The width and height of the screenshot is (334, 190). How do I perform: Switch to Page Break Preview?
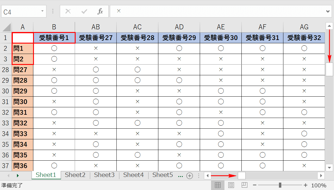click(x=244, y=185)
